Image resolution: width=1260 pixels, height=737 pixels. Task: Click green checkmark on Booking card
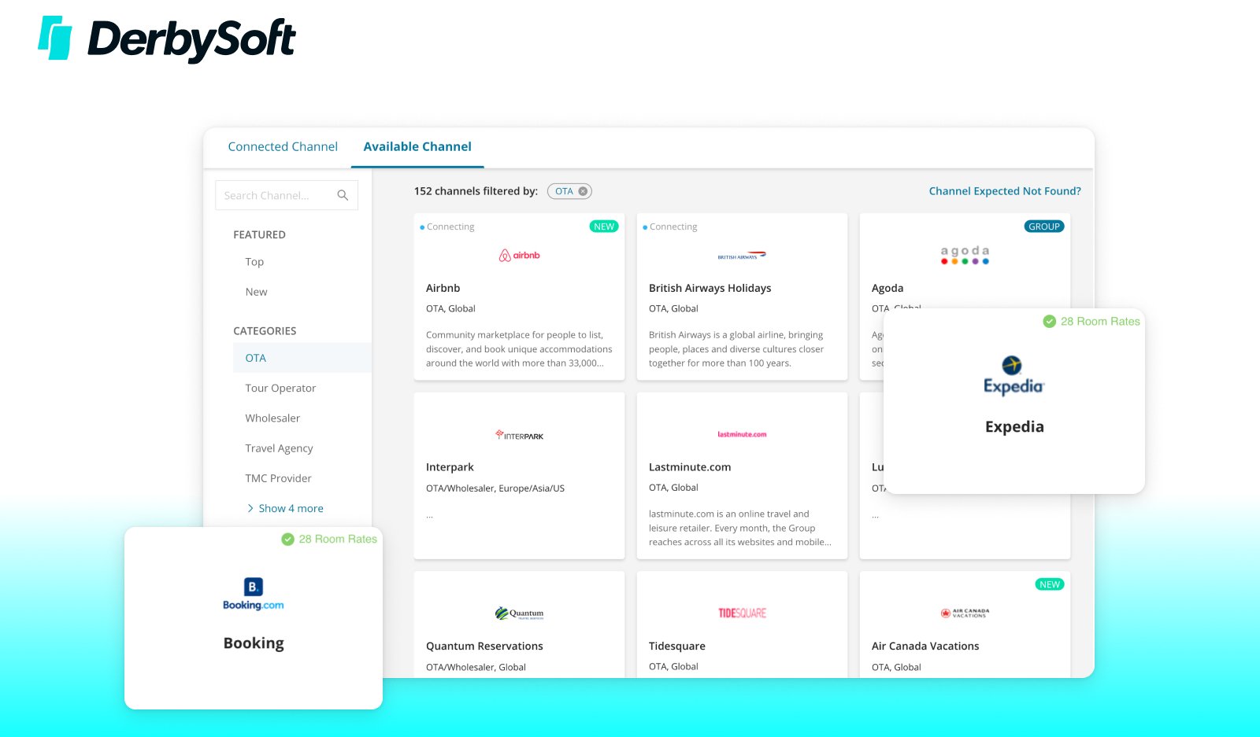click(287, 539)
